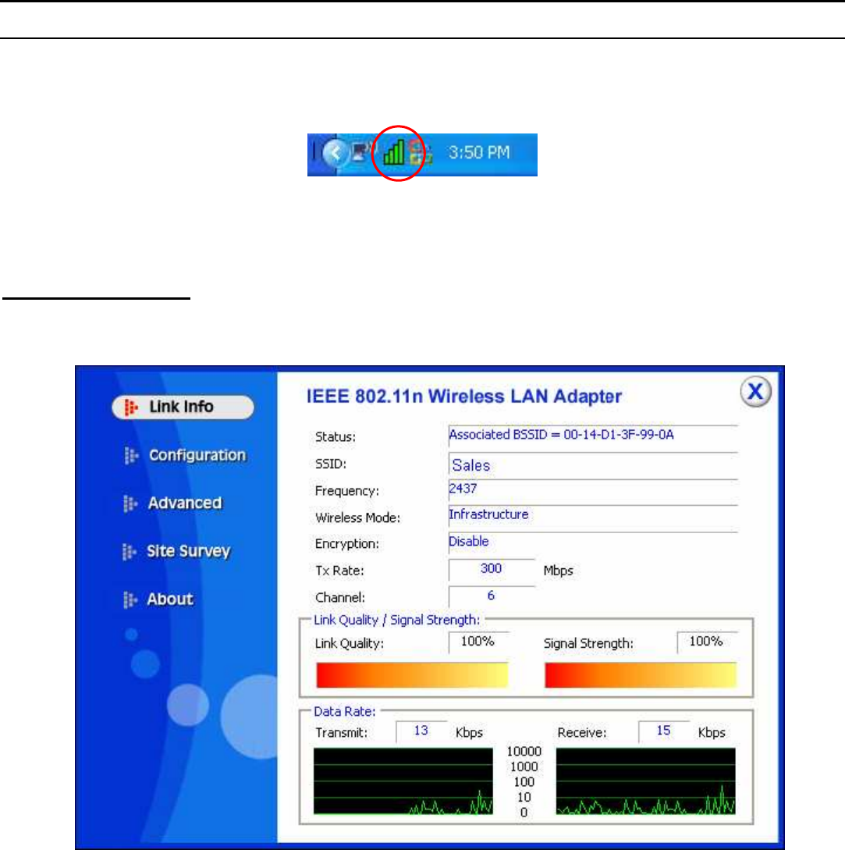Click the IEEE 802.11n Wireless LAN Adapter title

[464, 397]
